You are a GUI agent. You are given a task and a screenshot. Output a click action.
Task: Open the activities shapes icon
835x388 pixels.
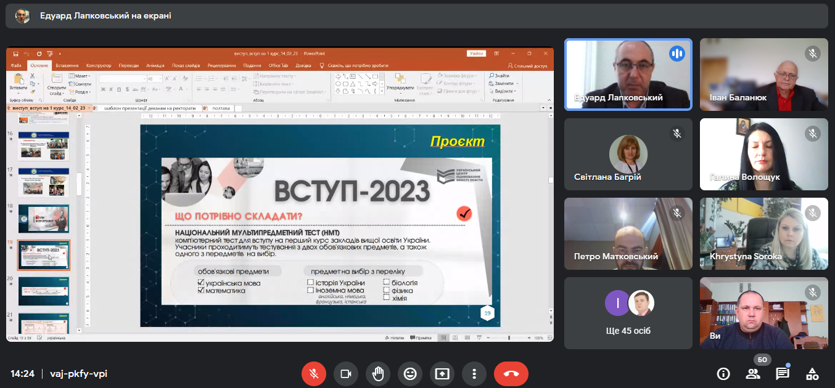[812, 374]
